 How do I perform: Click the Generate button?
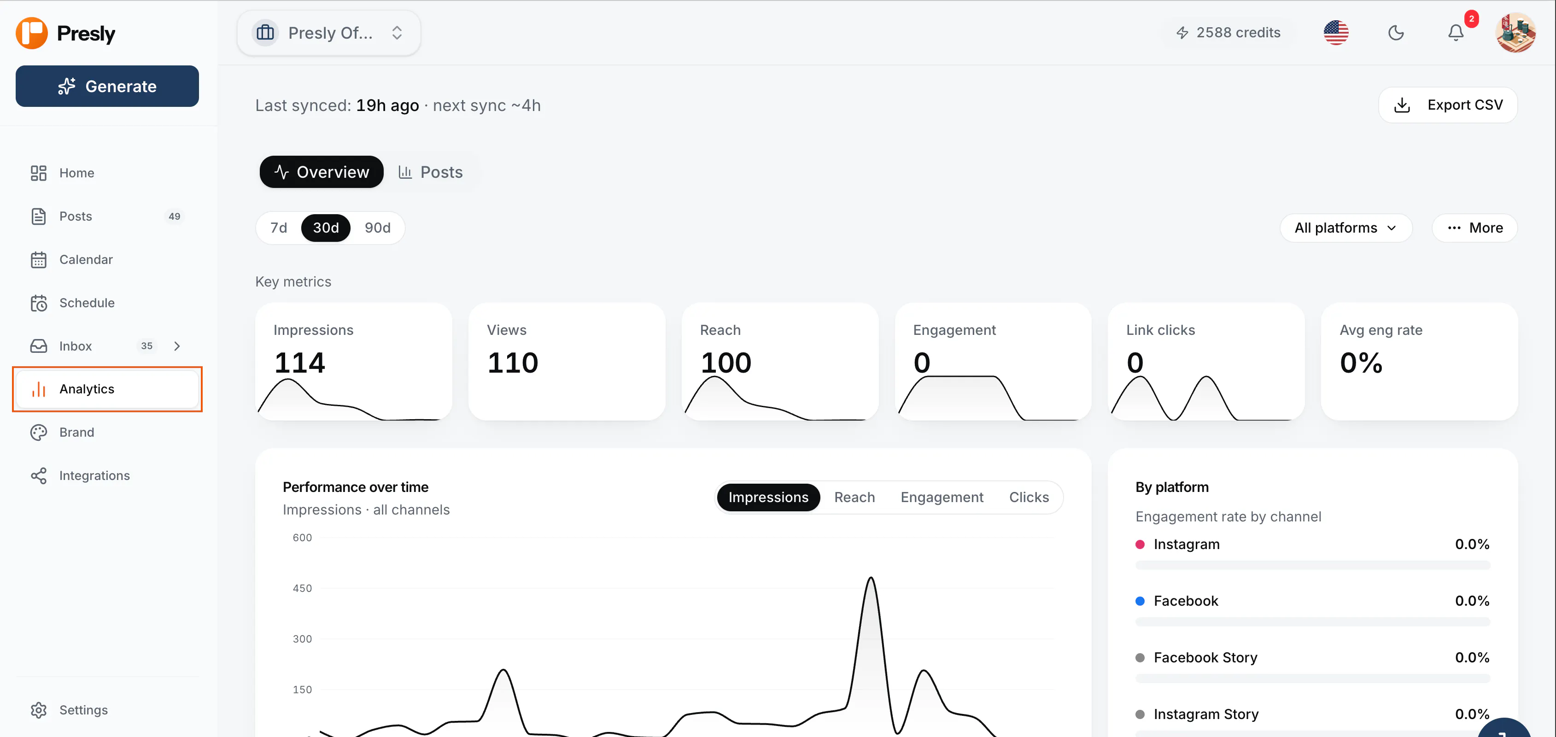tap(107, 87)
